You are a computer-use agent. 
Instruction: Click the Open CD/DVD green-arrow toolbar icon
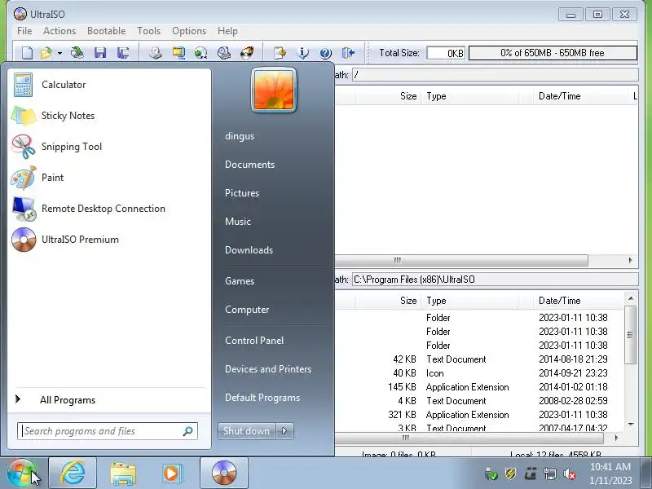[77, 53]
